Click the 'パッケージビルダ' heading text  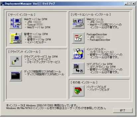(96, 87)
